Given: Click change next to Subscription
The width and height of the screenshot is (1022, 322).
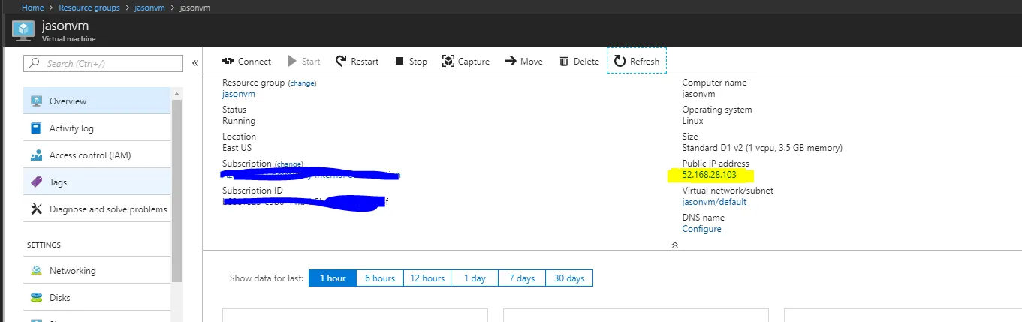Looking at the screenshot, I should coord(289,164).
